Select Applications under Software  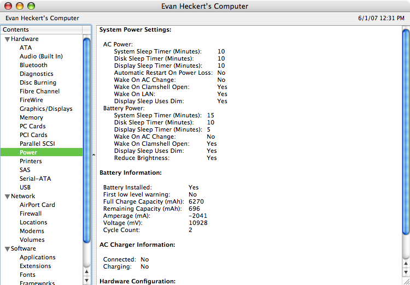tap(37, 257)
